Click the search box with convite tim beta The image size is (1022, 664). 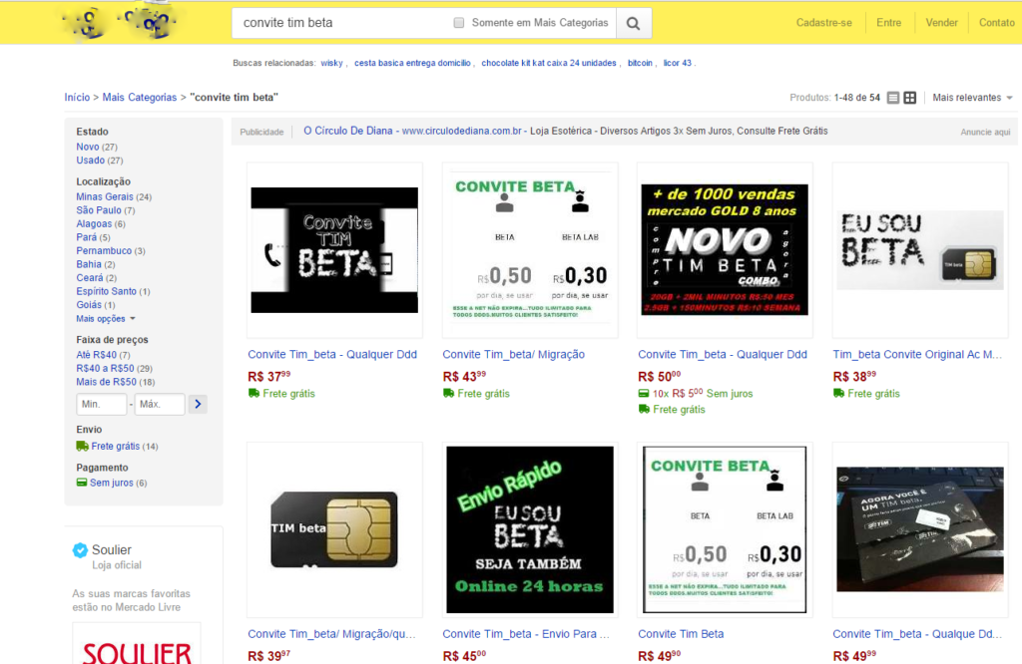(x=342, y=23)
